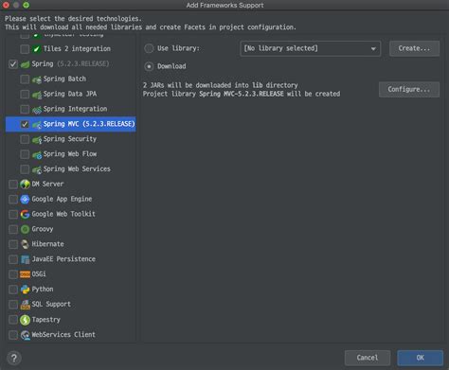Open the help question mark button

(x=14, y=358)
